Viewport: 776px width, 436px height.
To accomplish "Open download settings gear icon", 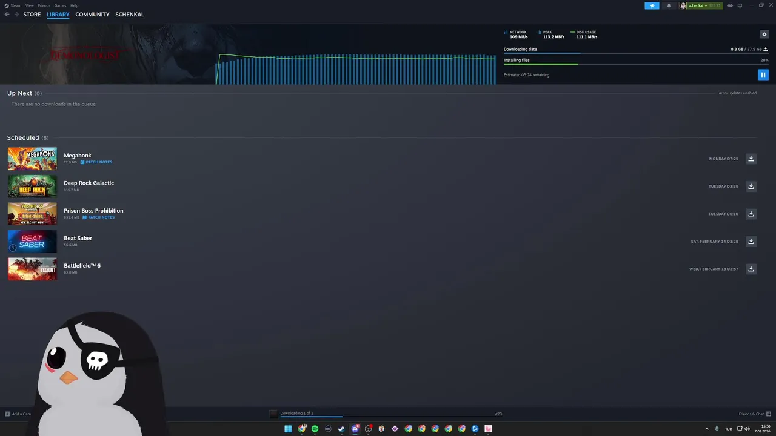I will [x=764, y=34].
